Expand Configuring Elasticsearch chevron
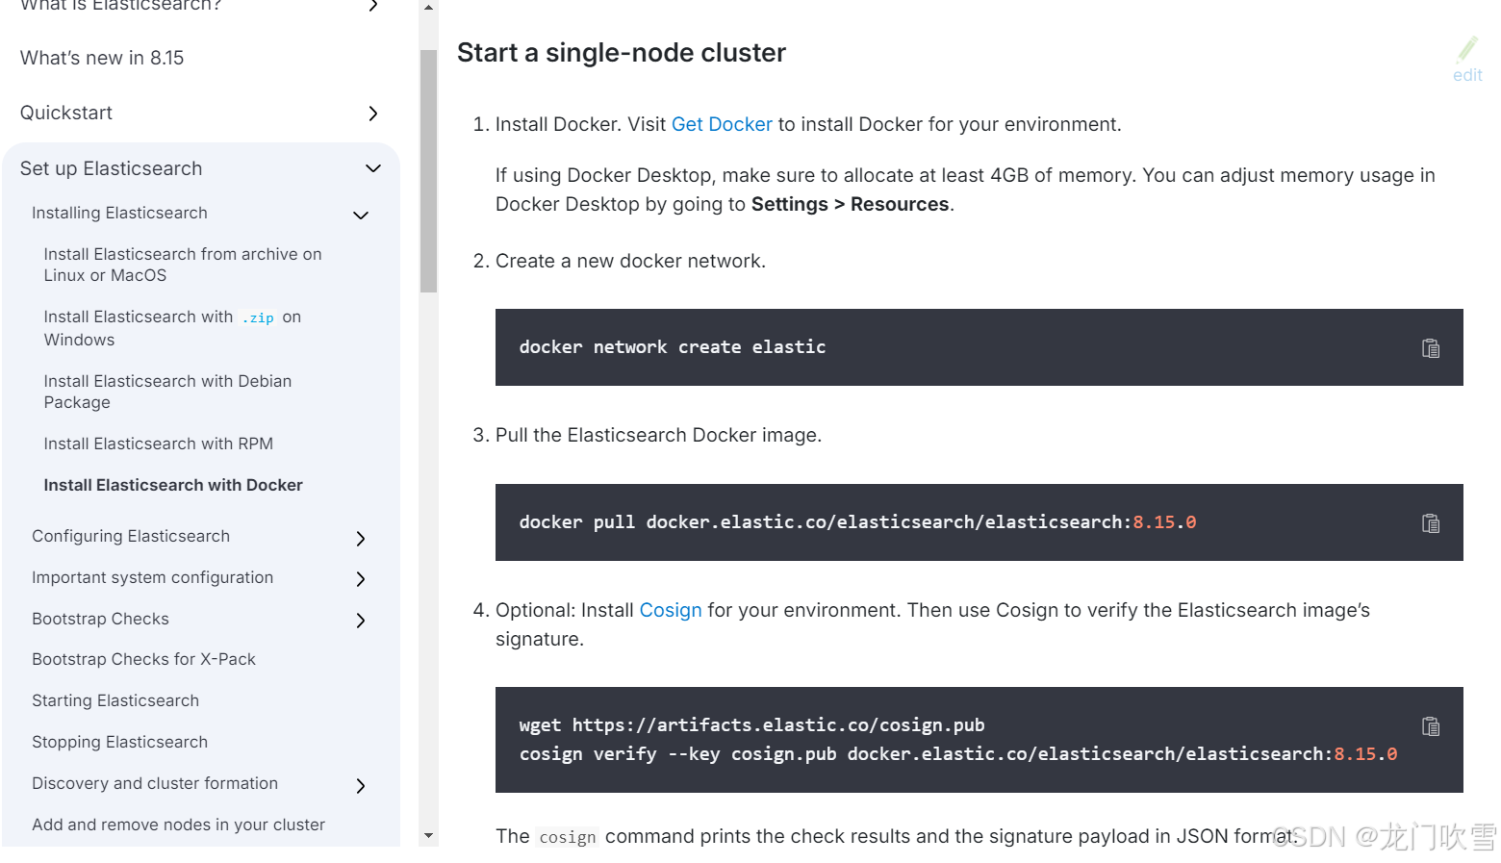The width and height of the screenshot is (1501, 863). click(x=361, y=539)
